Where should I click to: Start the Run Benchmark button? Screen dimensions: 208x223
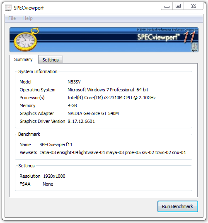(178, 206)
